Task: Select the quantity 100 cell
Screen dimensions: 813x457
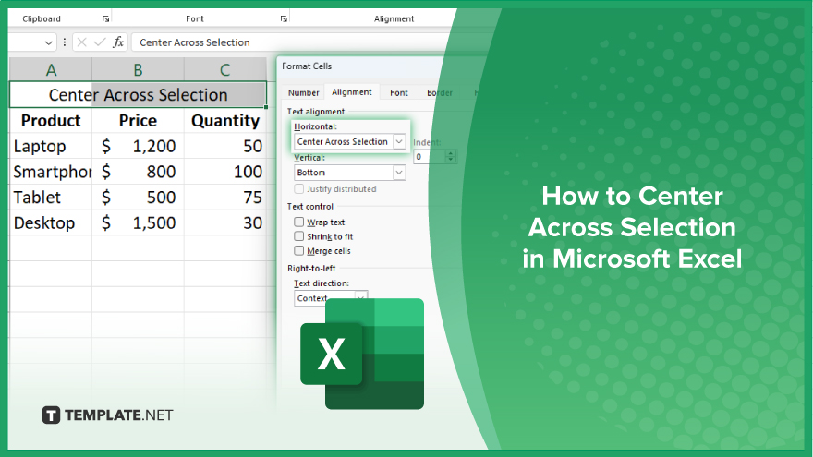Action: [x=225, y=172]
